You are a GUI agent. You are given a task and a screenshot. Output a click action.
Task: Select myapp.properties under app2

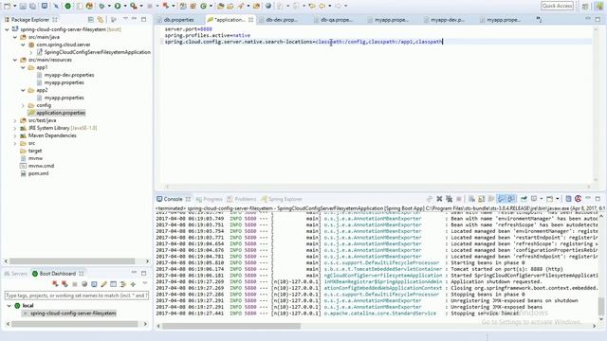(x=64, y=98)
